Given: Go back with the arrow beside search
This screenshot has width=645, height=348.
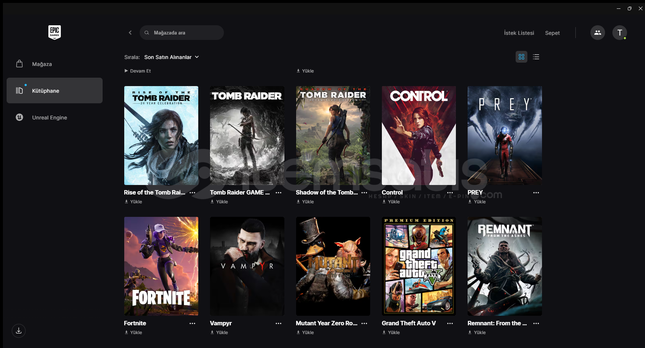Looking at the screenshot, I should click(130, 33).
